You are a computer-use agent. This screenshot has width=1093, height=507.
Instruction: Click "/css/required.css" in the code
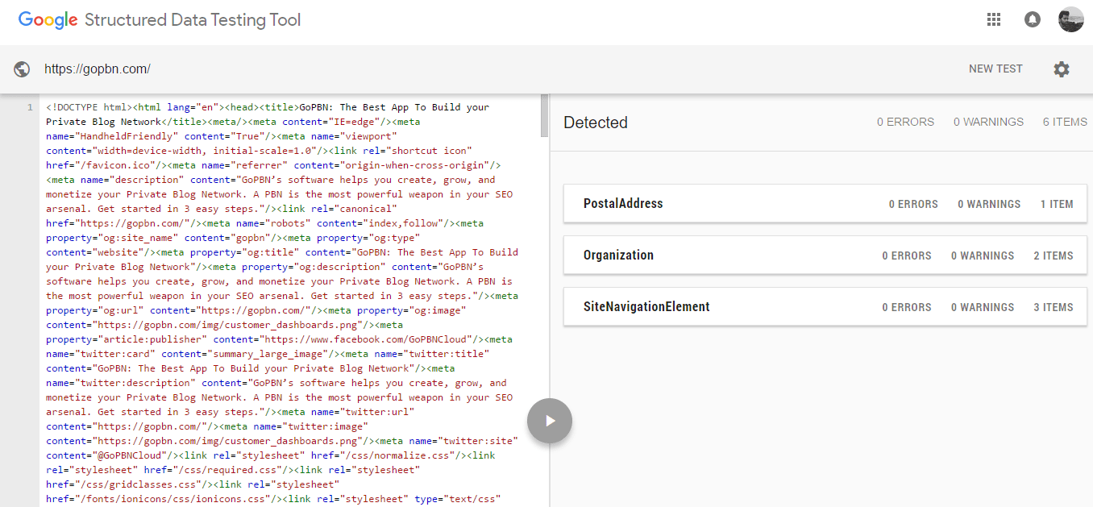pyautogui.click(x=225, y=470)
